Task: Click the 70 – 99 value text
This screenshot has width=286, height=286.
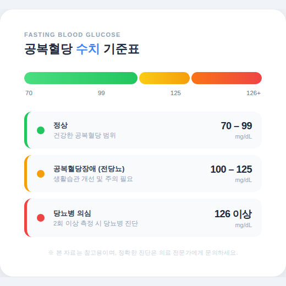Action: click(237, 126)
